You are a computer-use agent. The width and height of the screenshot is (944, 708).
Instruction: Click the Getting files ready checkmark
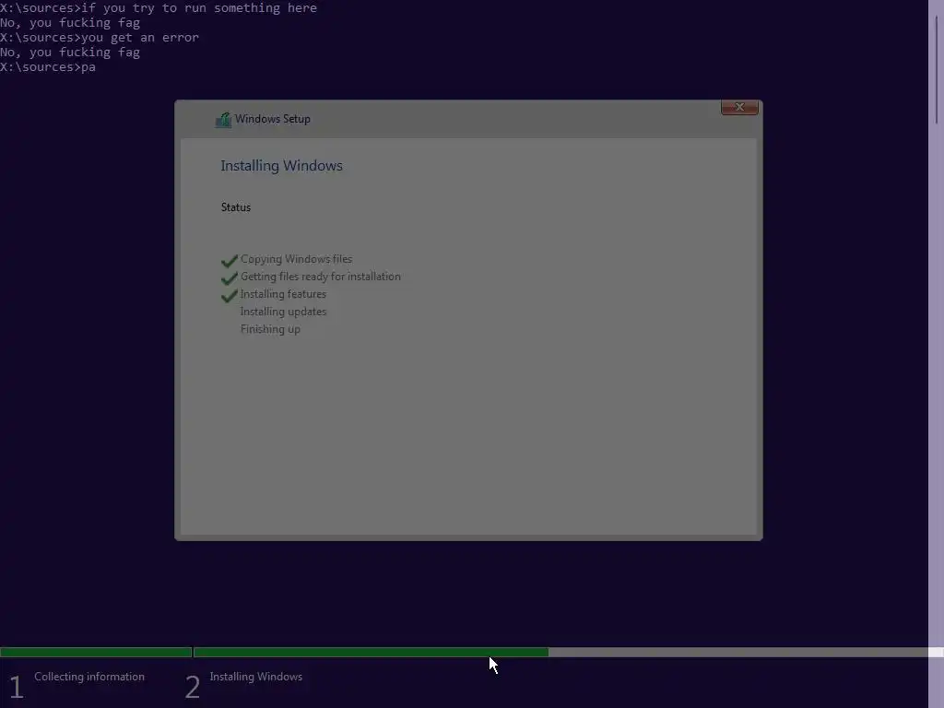point(230,278)
